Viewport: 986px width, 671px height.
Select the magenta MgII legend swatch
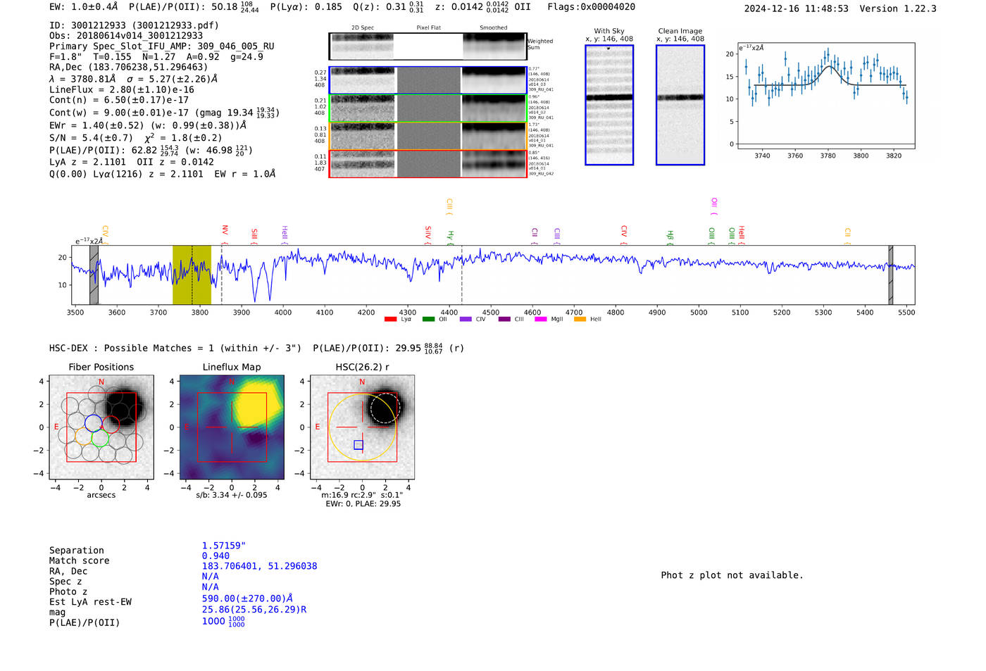click(541, 320)
